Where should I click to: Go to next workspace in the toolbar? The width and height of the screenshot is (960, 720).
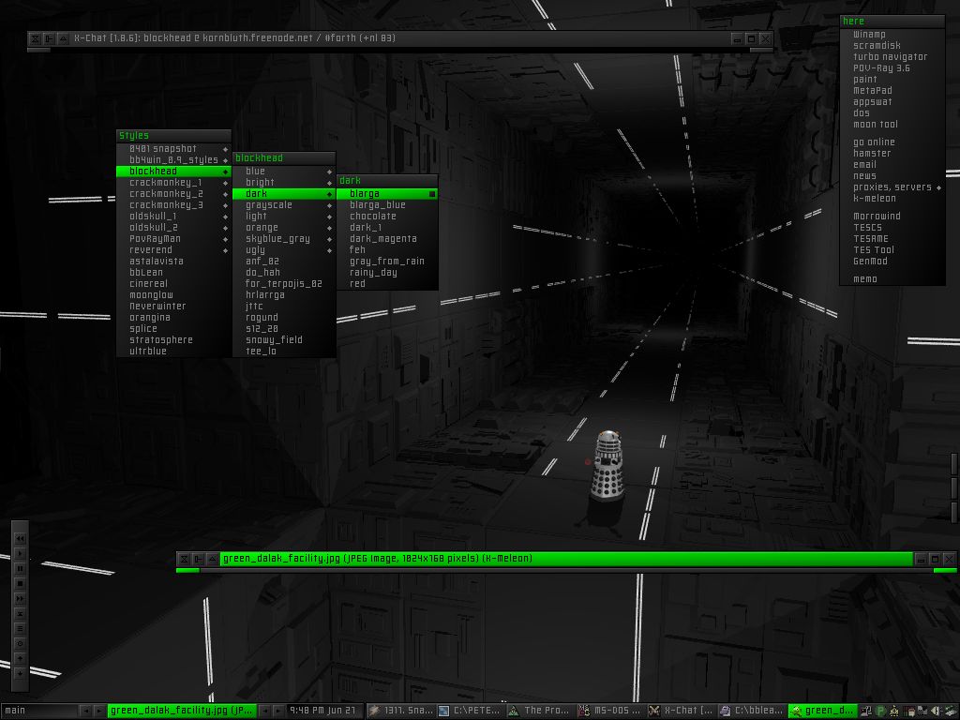click(98, 711)
